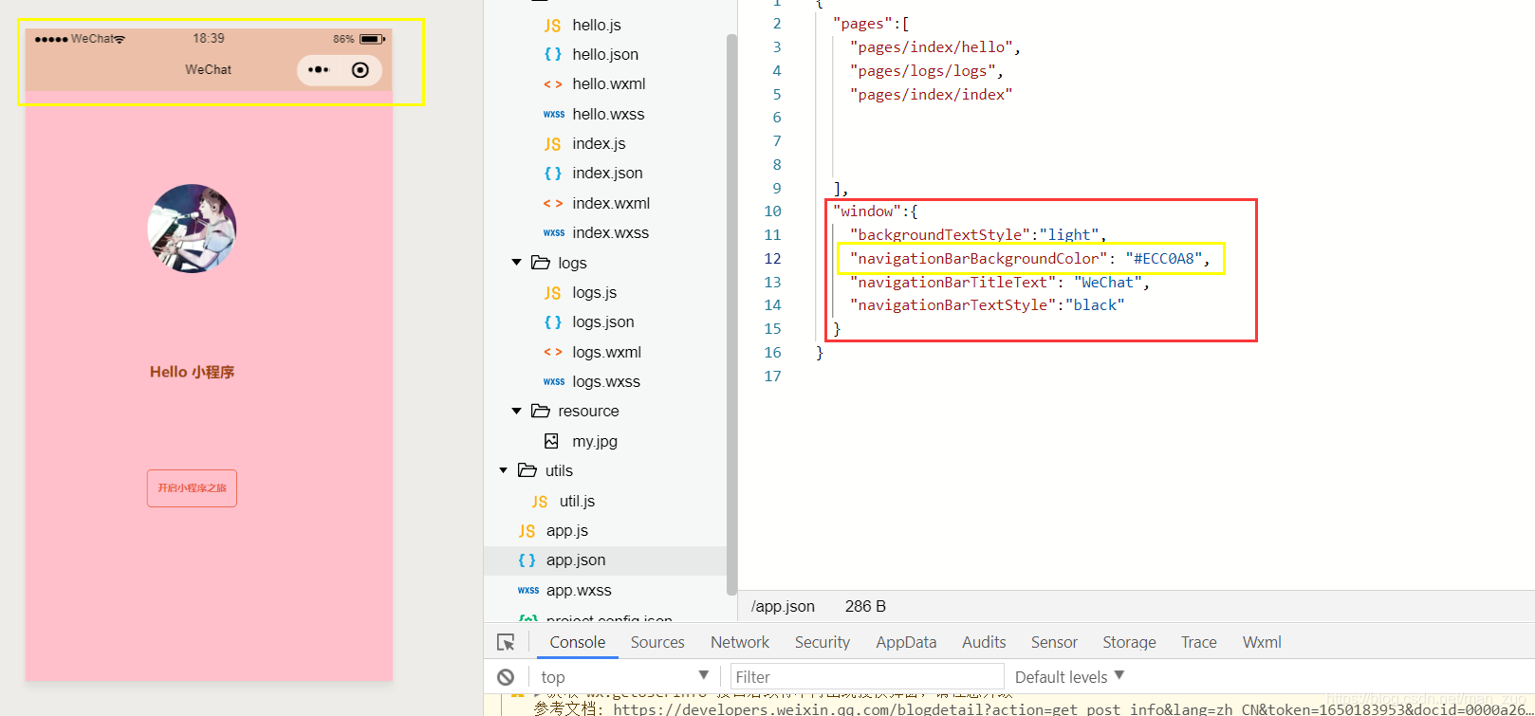Click the simulator circular close capsule button
This screenshot has height=716, width=1535.
point(361,70)
